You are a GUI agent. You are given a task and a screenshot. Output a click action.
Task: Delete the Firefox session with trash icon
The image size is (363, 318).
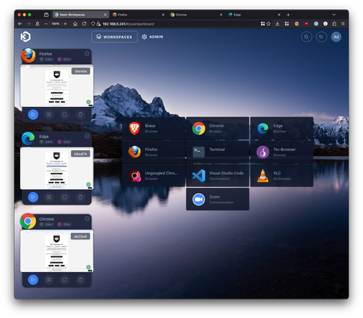tap(80, 115)
